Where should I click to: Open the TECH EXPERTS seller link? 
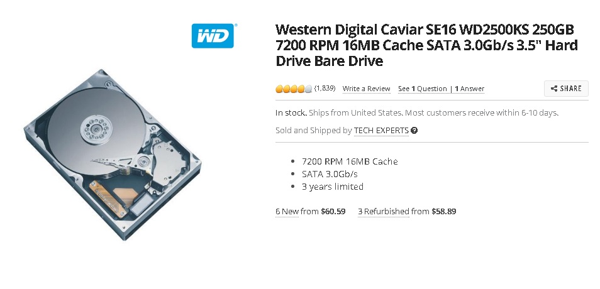(x=381, y=130)
